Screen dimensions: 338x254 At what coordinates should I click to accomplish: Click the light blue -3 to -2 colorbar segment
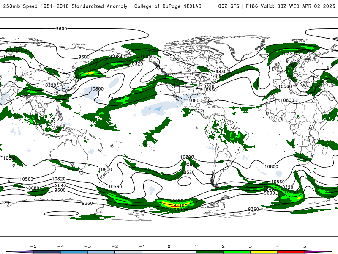101,252
